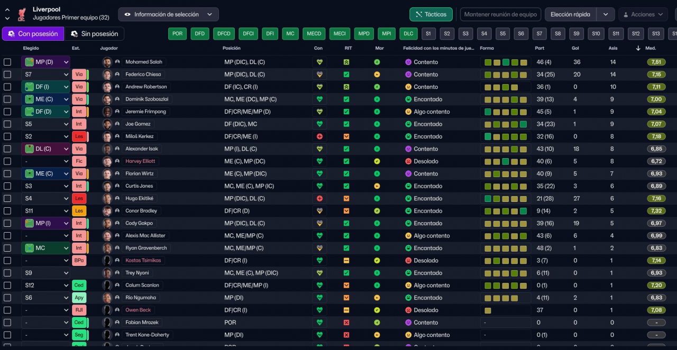Click the Elección rápida button
The height and width of the screenshot is (350, 677).
[x=571, y=14]
